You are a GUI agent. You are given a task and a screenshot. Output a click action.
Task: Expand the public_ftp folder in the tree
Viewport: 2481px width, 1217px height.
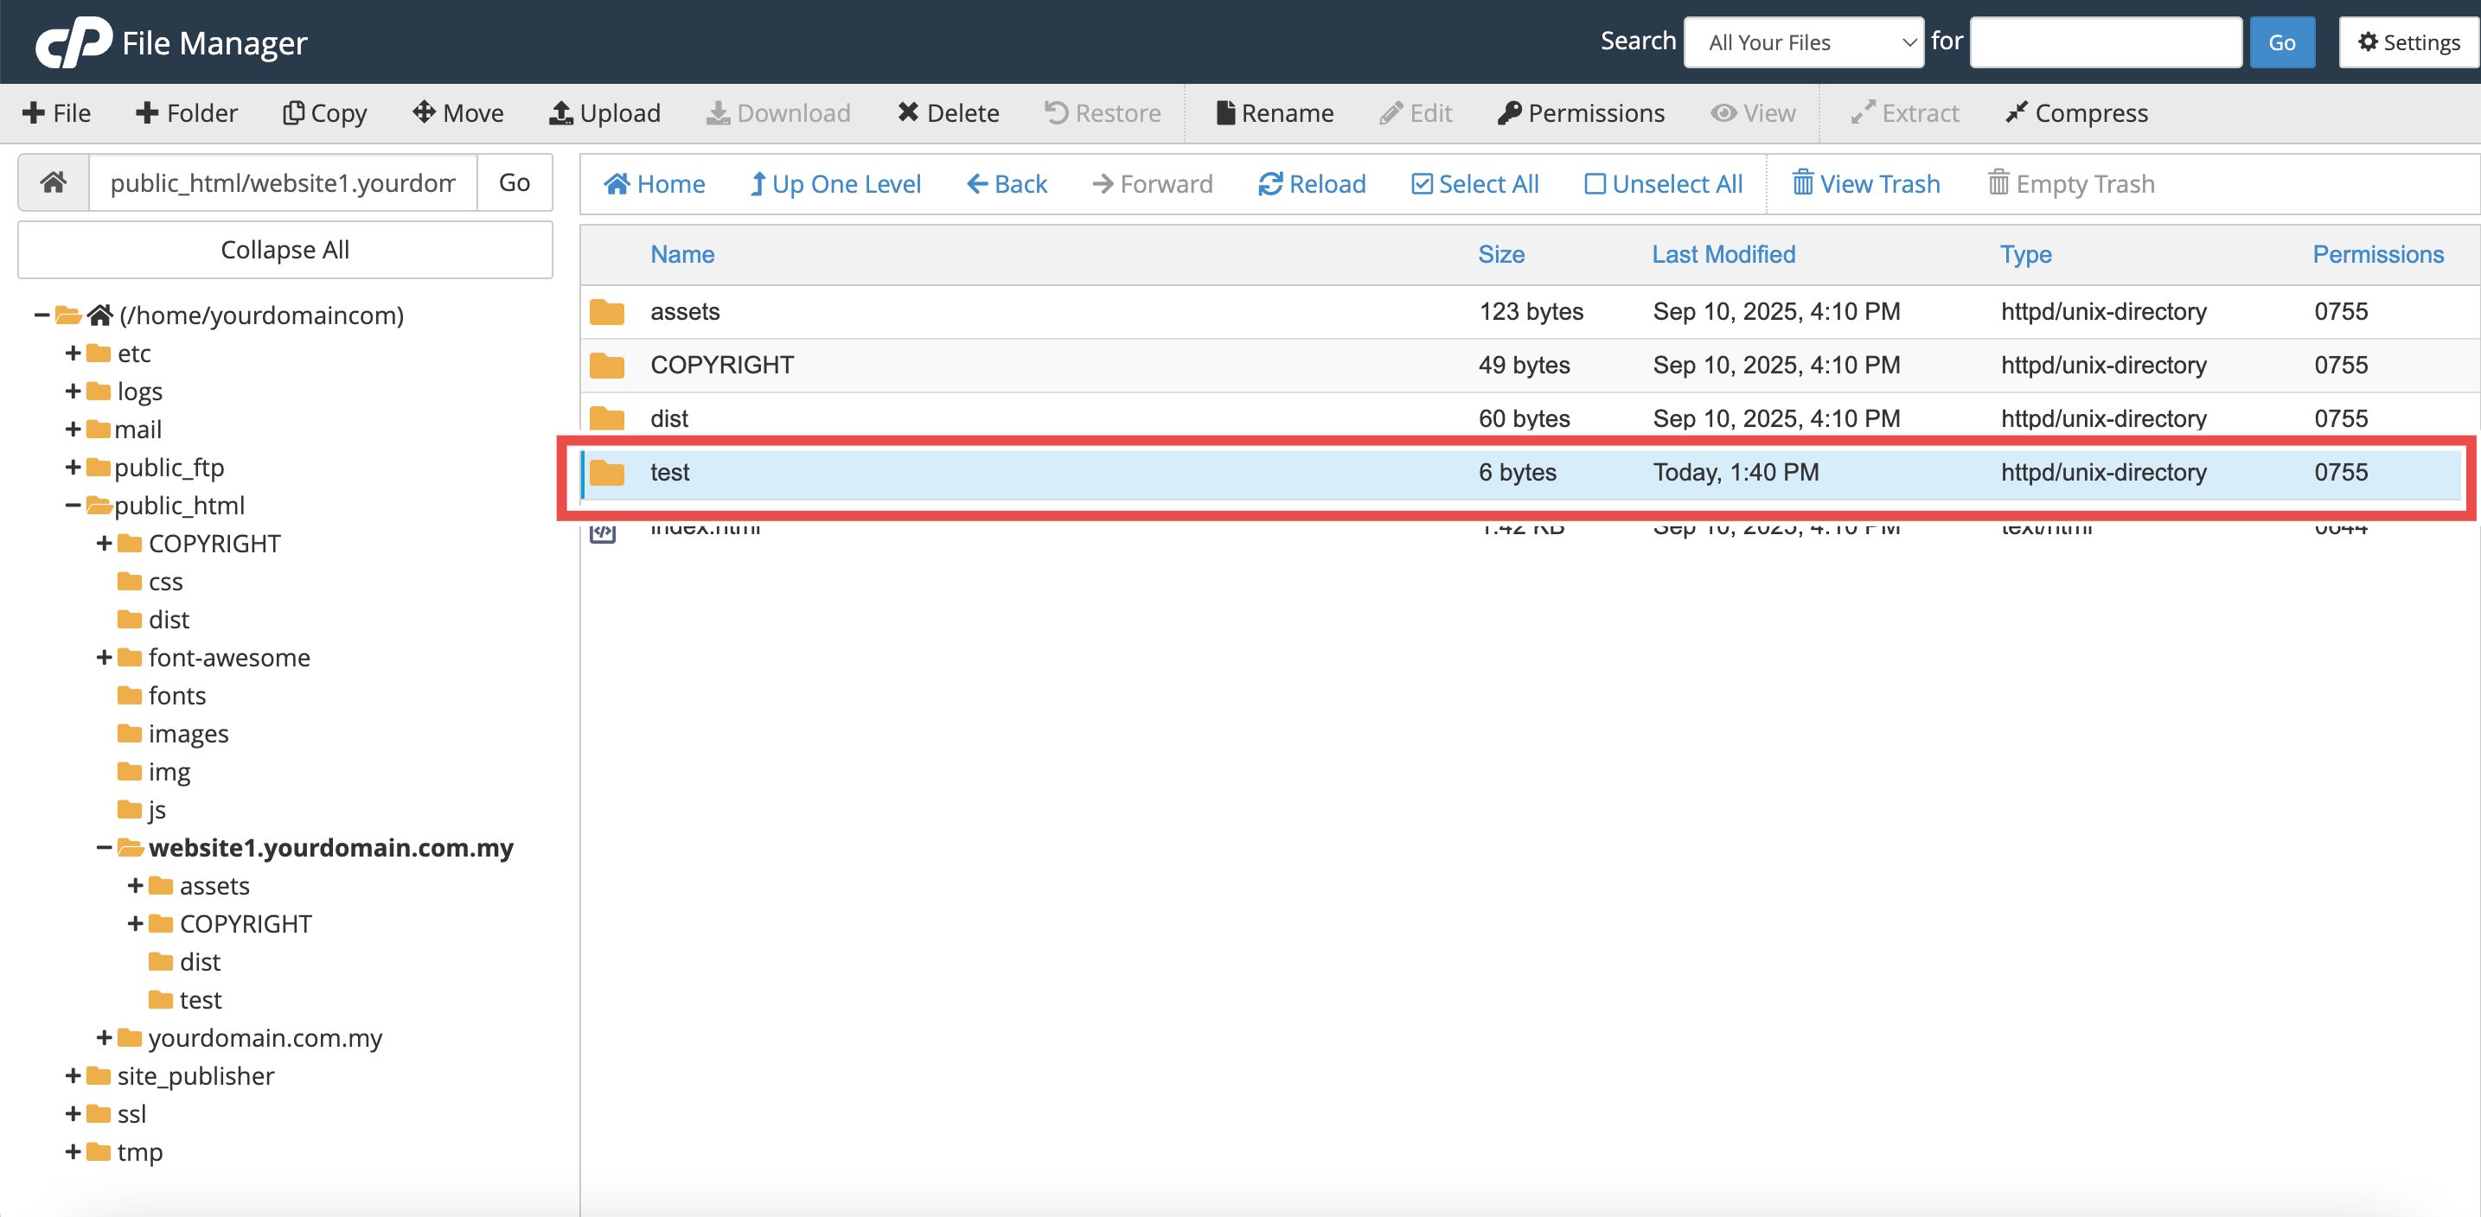(73, 467)
